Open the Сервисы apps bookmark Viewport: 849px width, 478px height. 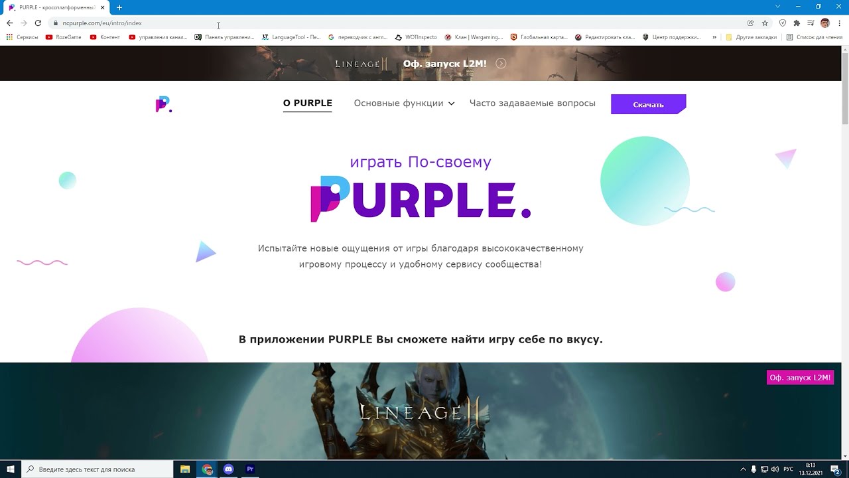point(23,37)
